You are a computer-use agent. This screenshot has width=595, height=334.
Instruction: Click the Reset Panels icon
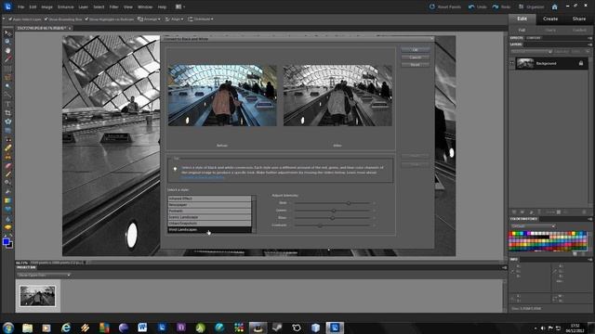click(431, 6)
